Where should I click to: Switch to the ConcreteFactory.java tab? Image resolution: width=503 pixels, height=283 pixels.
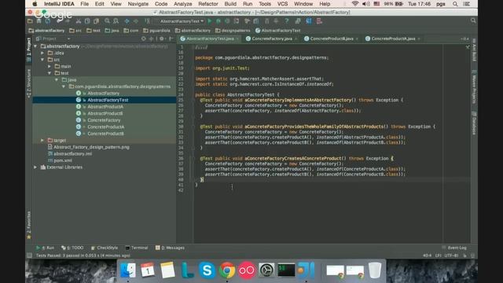coord(272,39)
